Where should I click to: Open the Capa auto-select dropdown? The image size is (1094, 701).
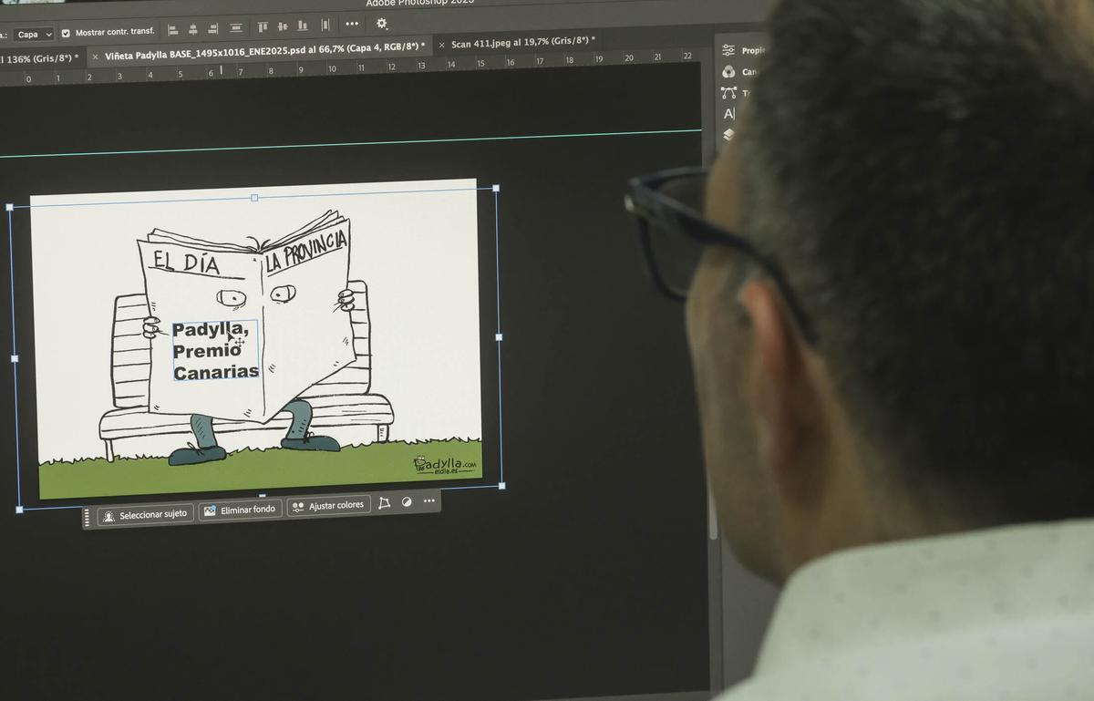tap(35, 34)
